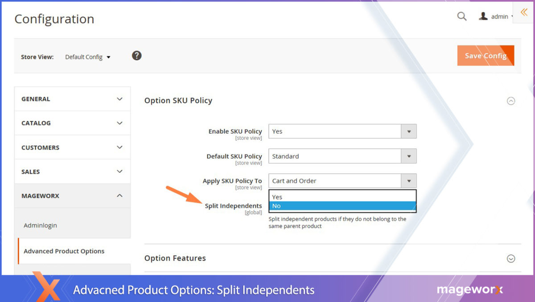Open the admin search magnifier
The width and height of the screenshot is (535, 302).
point(462,16)
